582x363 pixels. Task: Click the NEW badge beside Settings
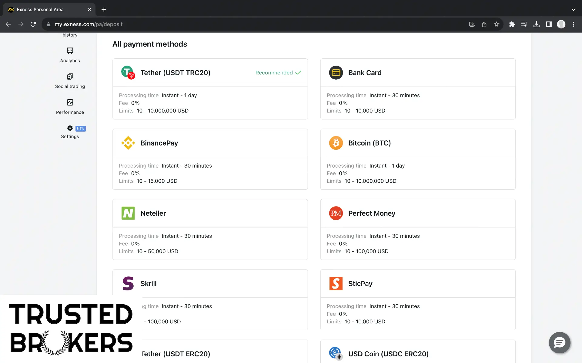[x=81, y=129]
